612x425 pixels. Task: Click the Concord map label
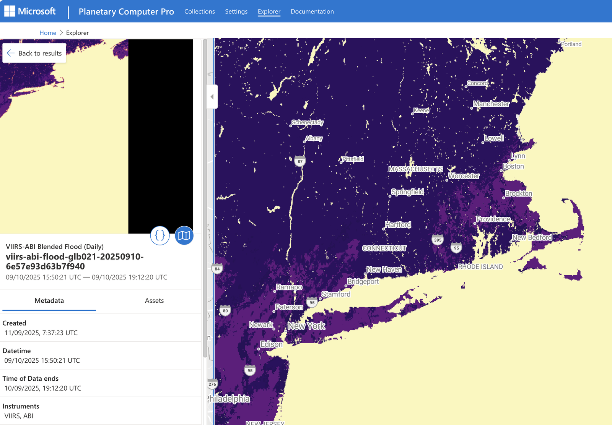point(477,83)
